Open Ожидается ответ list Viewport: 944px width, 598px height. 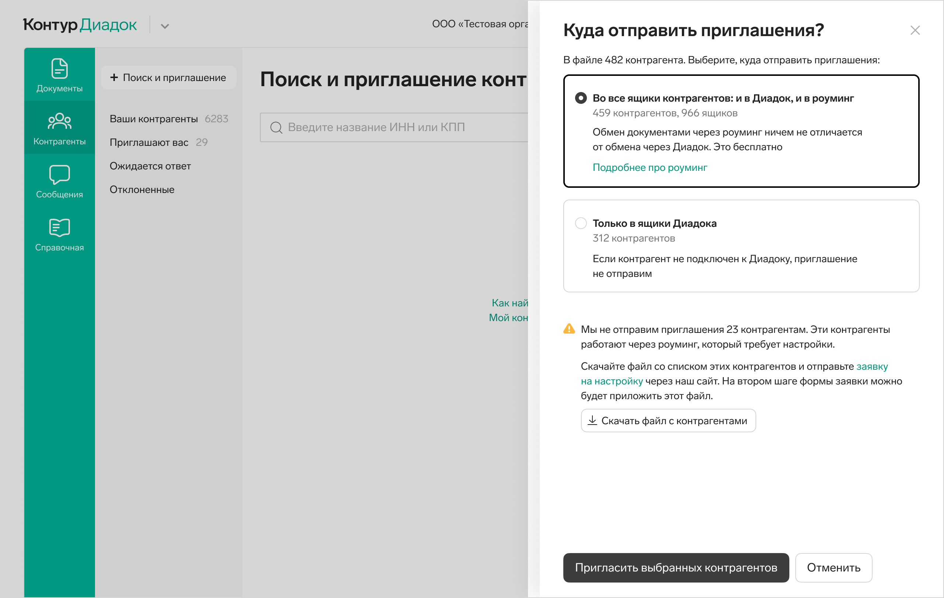(150, 166)
